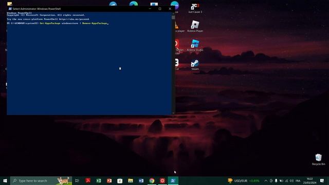329x185 pixels.
Task: Open the taskbar clock and date
Action: tap(309, 180)
